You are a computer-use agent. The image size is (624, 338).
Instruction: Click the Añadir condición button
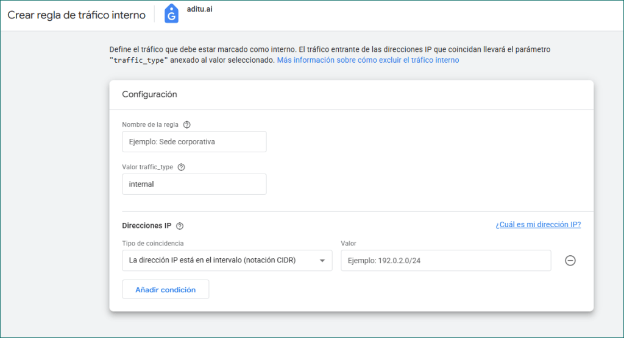165,290
